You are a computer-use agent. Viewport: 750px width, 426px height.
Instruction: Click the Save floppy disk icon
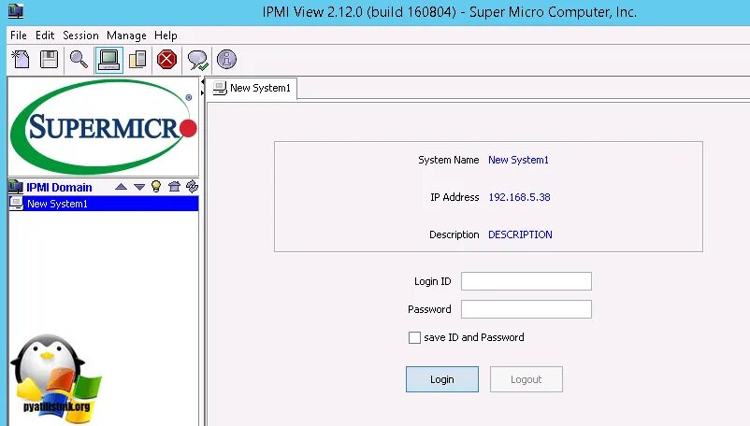click(x=50, y=60)
